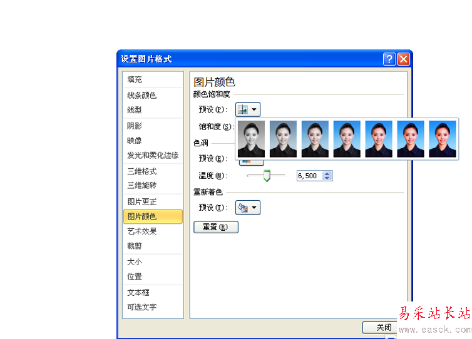Open 大小 (Size) settings
This screenshot has height=339, width=472.
(153, 261)
